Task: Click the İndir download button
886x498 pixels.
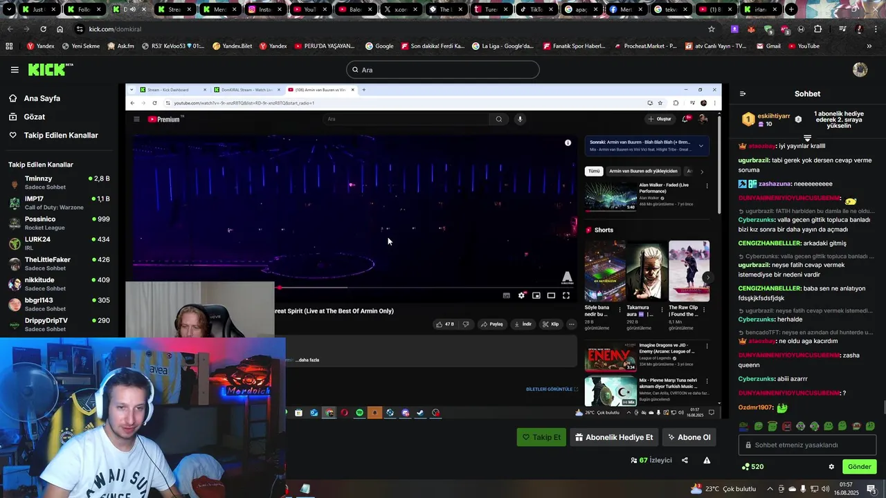Action: [523, 324]
